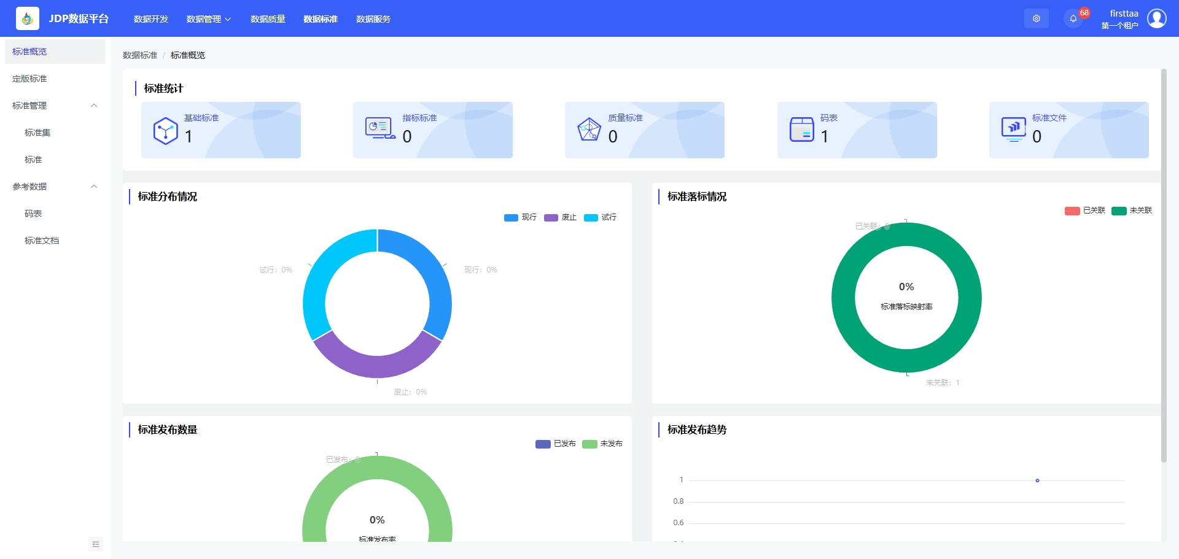The height and width of the screenshot is (559, 1179).
Task: Select 标准概览 in sidebar
Action: click(x=55, y=52)
